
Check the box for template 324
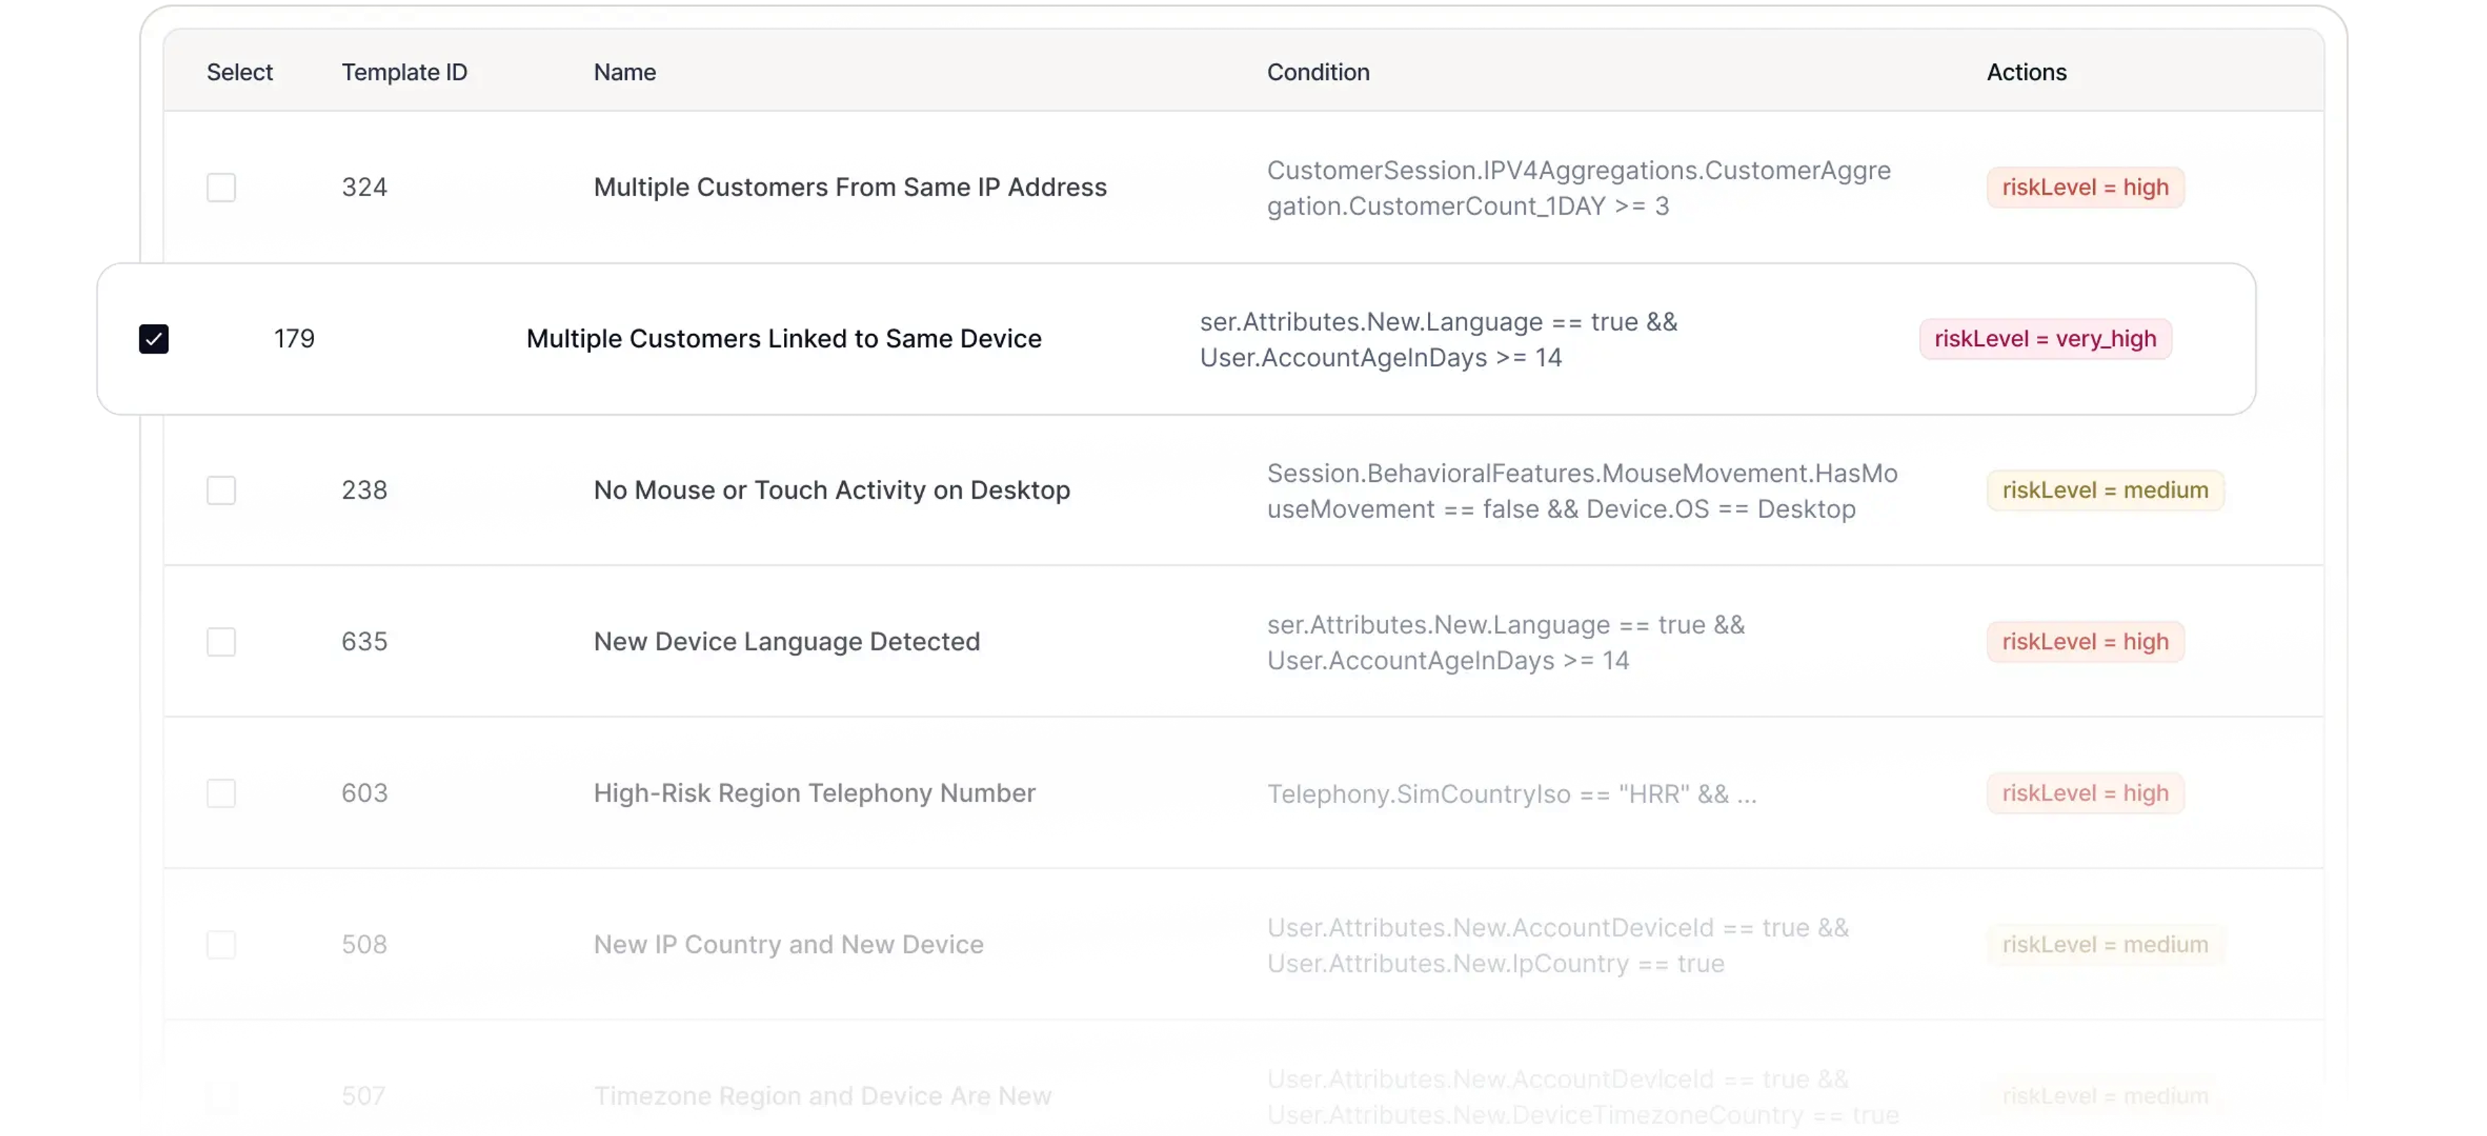(x=221, y=187)
